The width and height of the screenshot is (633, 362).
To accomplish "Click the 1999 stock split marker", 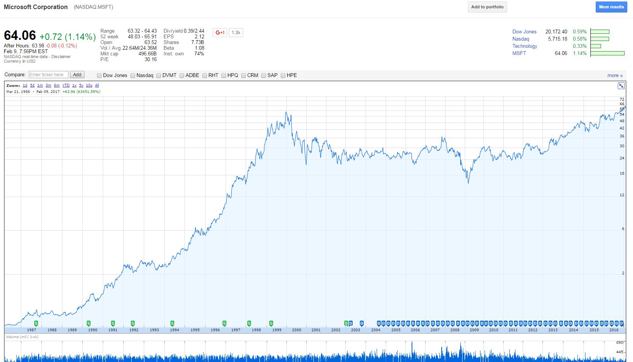I will click(x=271, y=323).
